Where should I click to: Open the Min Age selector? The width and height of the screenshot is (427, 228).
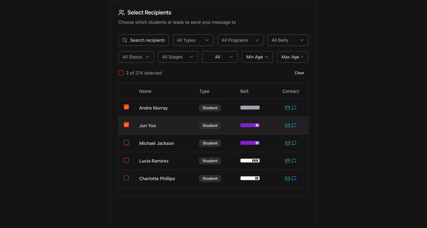tap(257, 57)
